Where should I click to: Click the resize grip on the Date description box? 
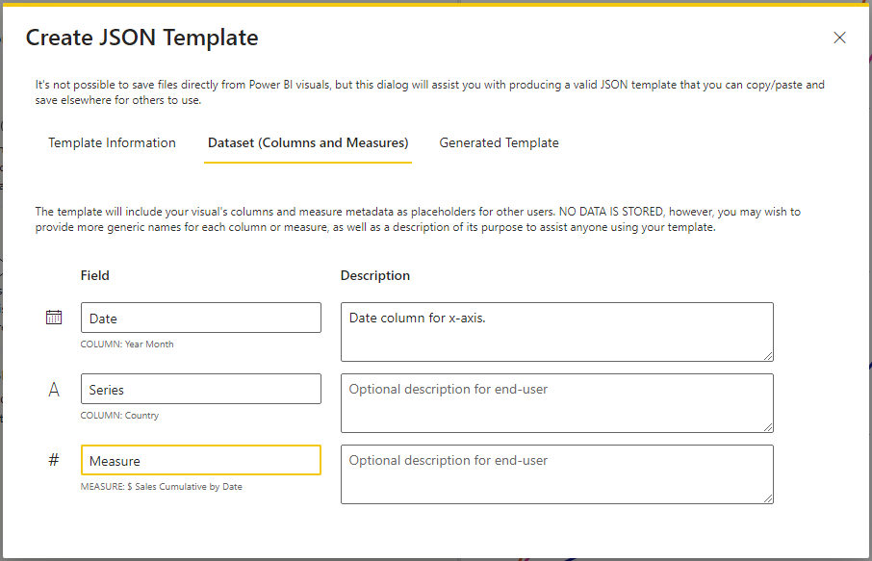pos(768,356)
